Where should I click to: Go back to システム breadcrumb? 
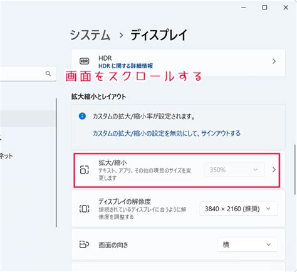pyautogui.click(x=90, y=35)
